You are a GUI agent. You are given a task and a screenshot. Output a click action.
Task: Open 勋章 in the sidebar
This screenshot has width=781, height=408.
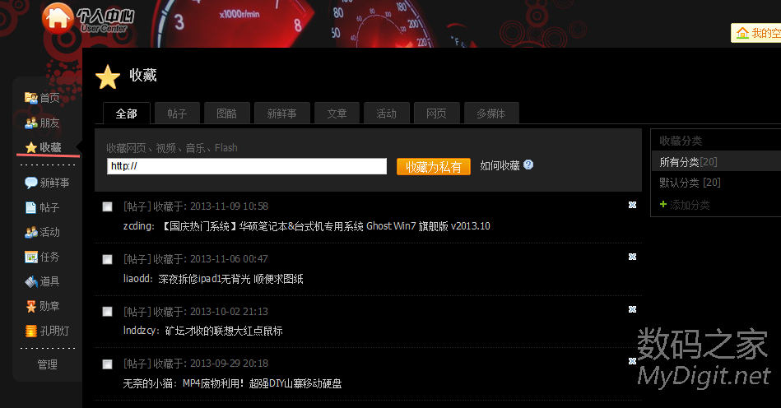pos(42,306)
